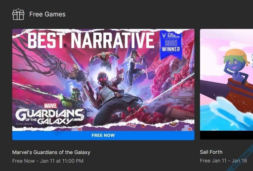Click the blue FREE NOW button
The image size is (253, 171).
pyautogui.click(x=103, y=135)
